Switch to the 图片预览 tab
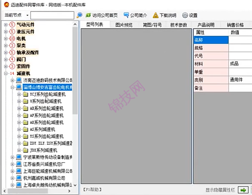Viewport: 252px width, 195px height. 124,25
